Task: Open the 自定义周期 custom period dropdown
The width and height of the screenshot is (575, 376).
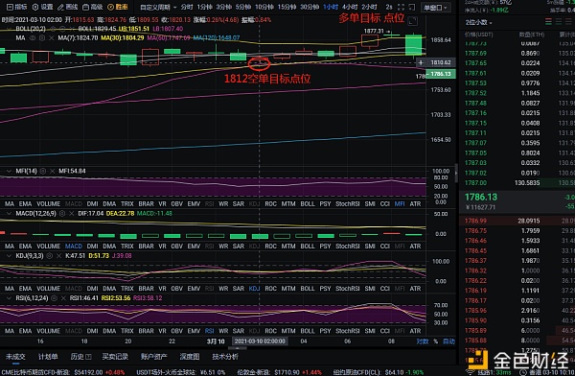Action: coord(158,7)
